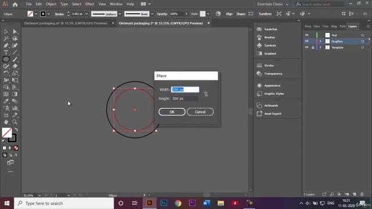Expand the Graphics layer contents
The width and height of the screenshot is (372, 209).
320,41
